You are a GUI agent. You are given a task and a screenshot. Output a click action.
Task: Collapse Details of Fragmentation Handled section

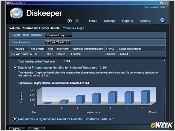[x=15, y=68]
